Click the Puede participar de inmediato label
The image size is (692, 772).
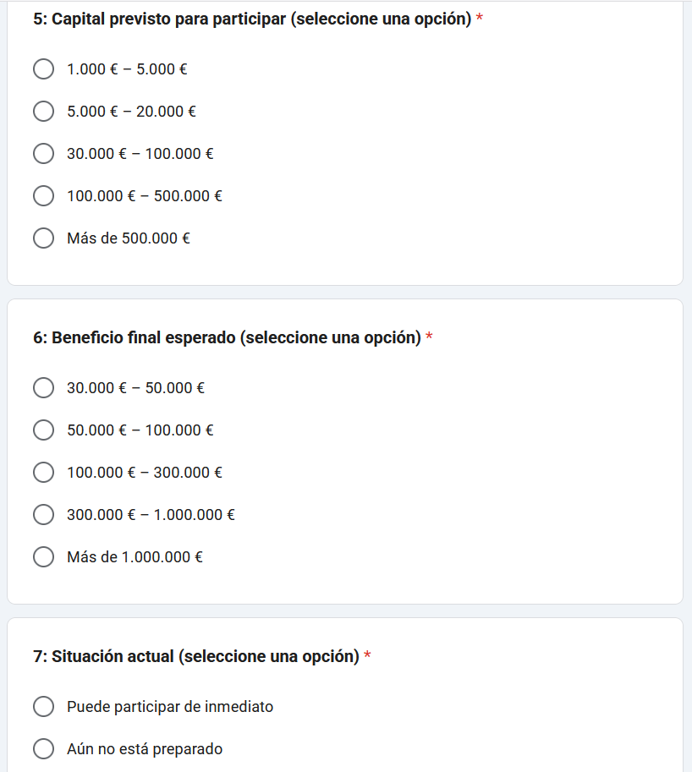(170, 707)
